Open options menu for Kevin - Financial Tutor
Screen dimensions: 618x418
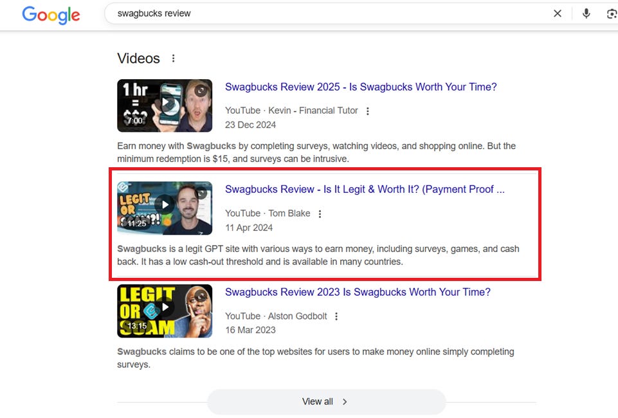[368, 111]
